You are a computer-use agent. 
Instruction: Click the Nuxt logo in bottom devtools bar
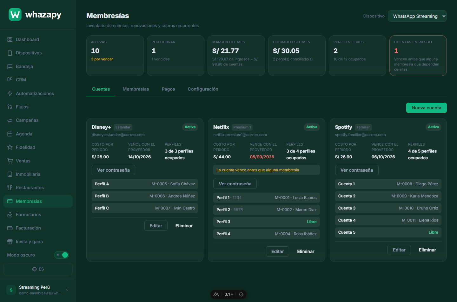[x=216, y=294]
